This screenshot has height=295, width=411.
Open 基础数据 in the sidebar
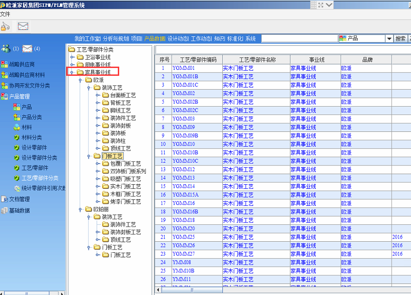(19, 210)
